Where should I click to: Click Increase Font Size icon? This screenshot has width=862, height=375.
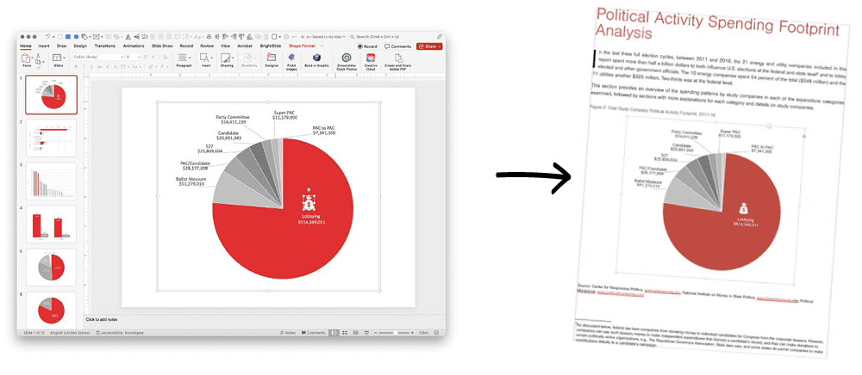click(x=145, y=57)
